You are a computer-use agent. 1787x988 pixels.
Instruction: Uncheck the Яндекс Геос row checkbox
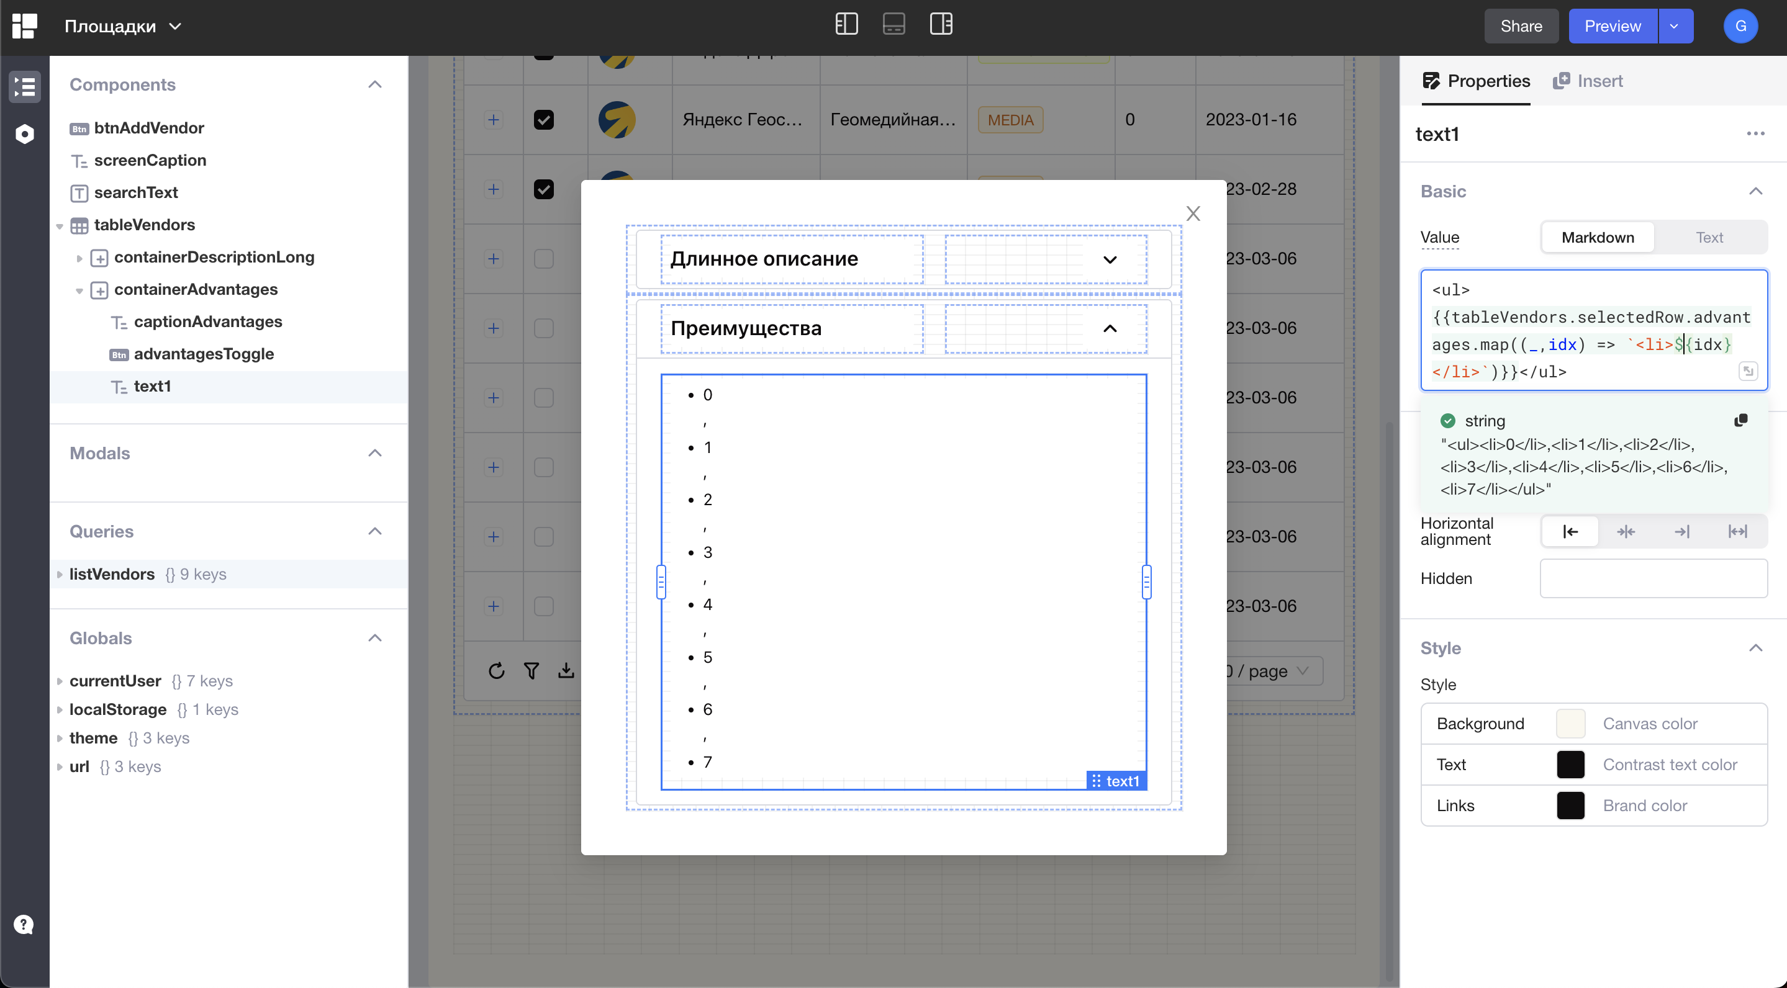click(x=544, y=120)
